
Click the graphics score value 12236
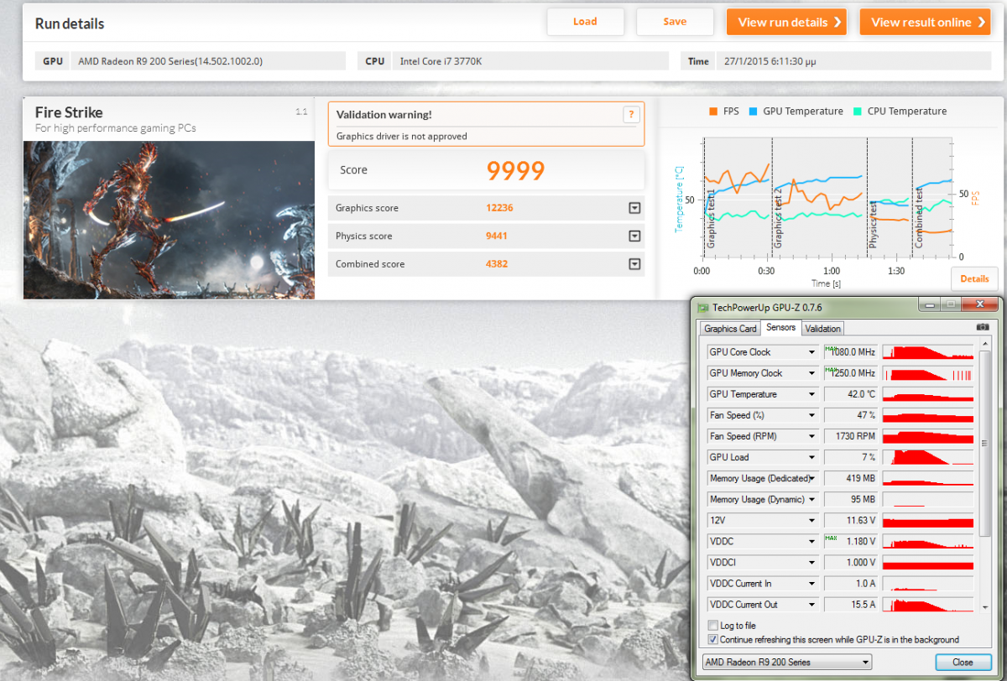(498, 208)
